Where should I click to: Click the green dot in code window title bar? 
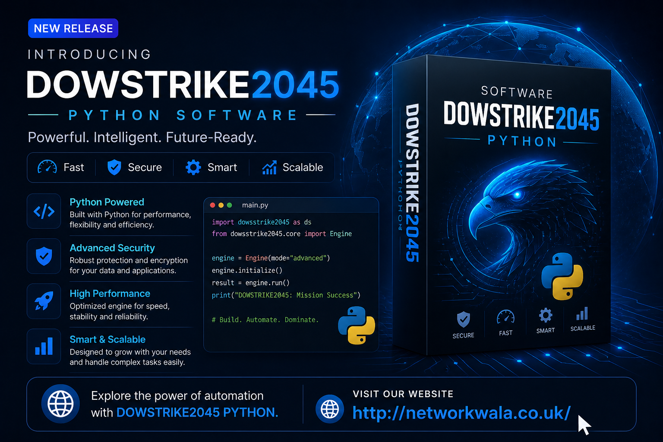click(230, 205)
